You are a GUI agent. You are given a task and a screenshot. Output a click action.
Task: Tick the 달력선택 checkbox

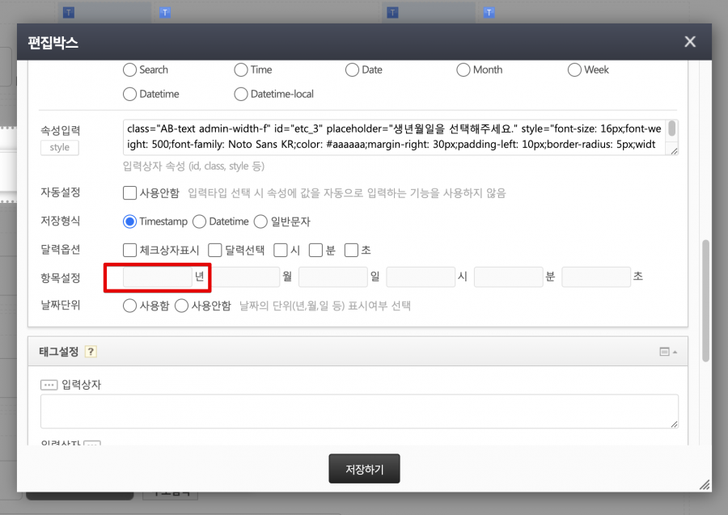[215, 250]
